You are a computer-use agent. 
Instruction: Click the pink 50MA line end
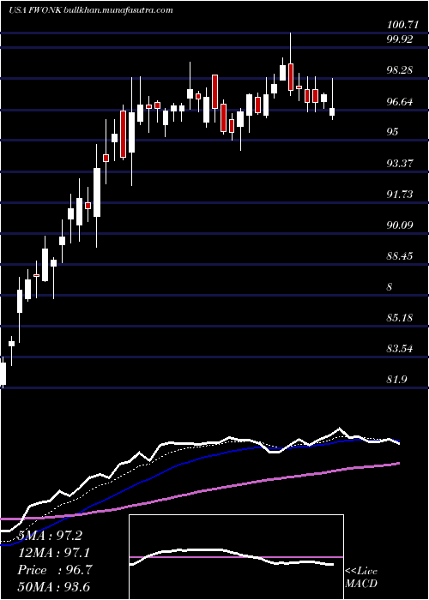[398, 464]
